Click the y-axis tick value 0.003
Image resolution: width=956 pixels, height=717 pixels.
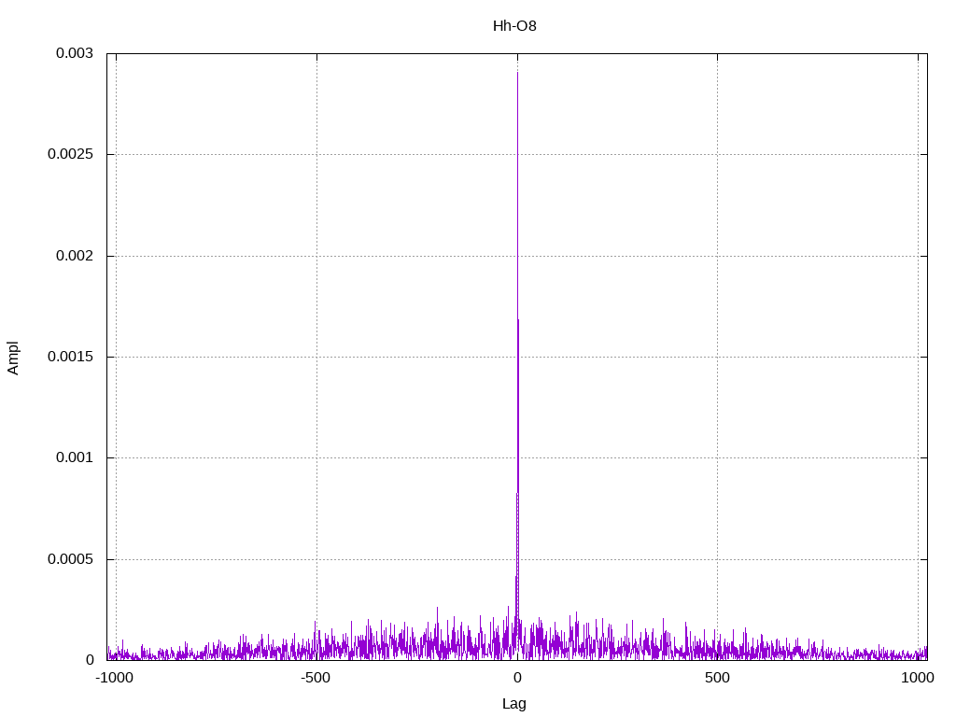[x=75, y=53]
